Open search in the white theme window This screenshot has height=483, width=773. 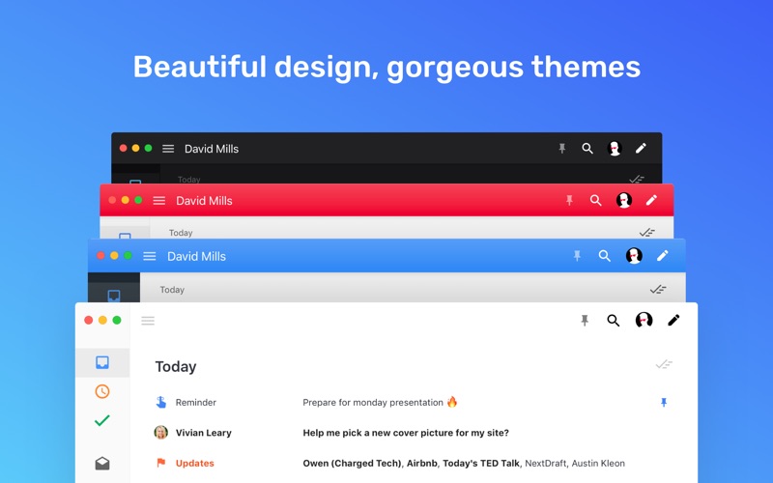pyautogui.click(x=614, y=321)
